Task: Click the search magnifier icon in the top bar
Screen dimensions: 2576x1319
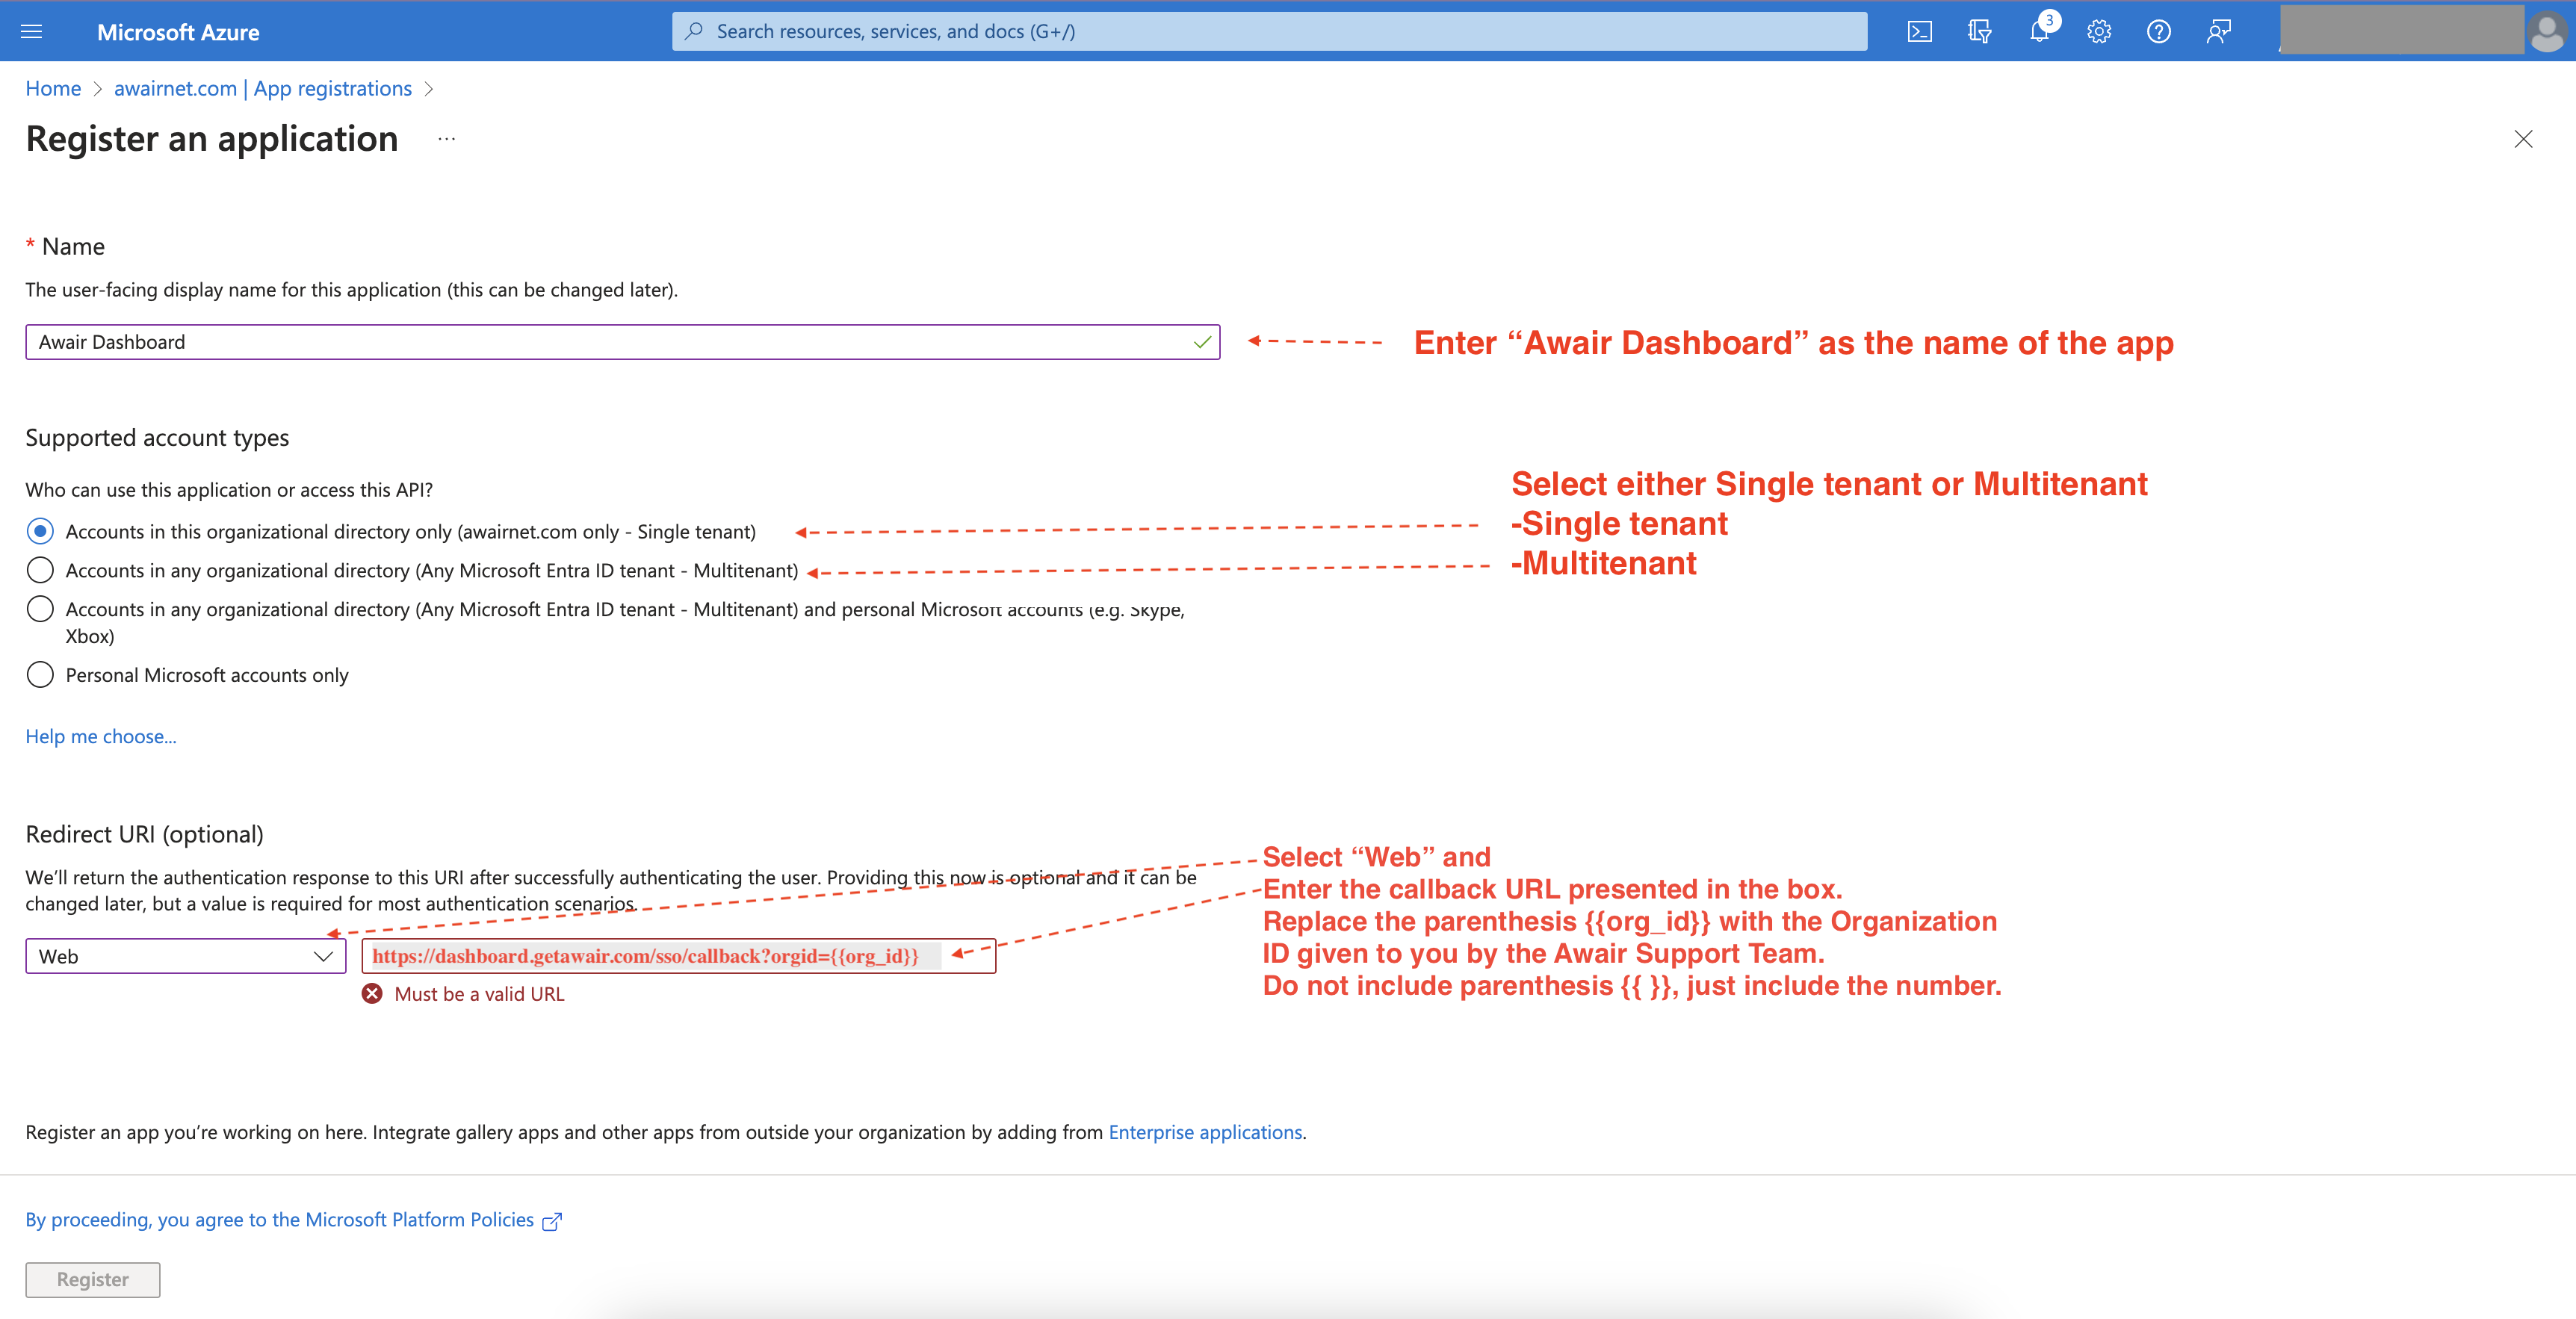Action: tap(694, 31)
